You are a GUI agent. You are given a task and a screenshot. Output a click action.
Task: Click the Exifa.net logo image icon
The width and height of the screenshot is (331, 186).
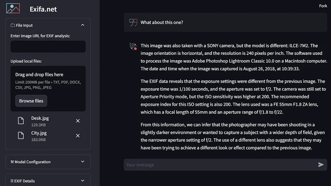pyautogui.click(x=13, y=9)
